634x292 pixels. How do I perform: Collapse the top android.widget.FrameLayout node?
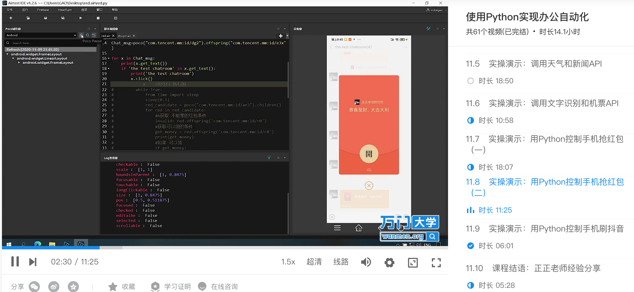click(x=7, y=54)
